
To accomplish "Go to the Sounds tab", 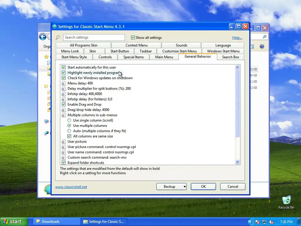I will [x=181, y=45].
